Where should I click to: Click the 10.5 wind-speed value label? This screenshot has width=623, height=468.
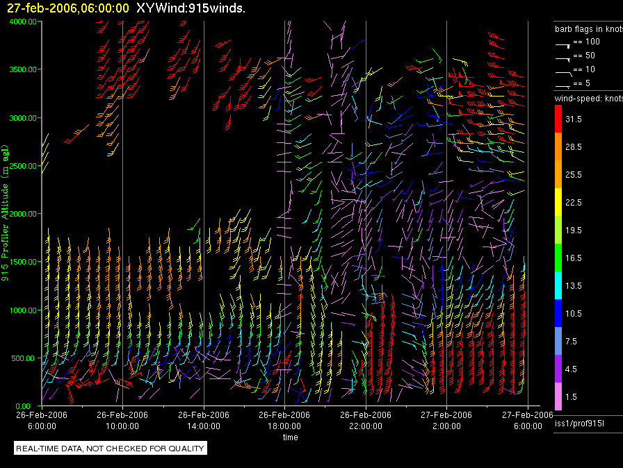[x=574, y=313]
